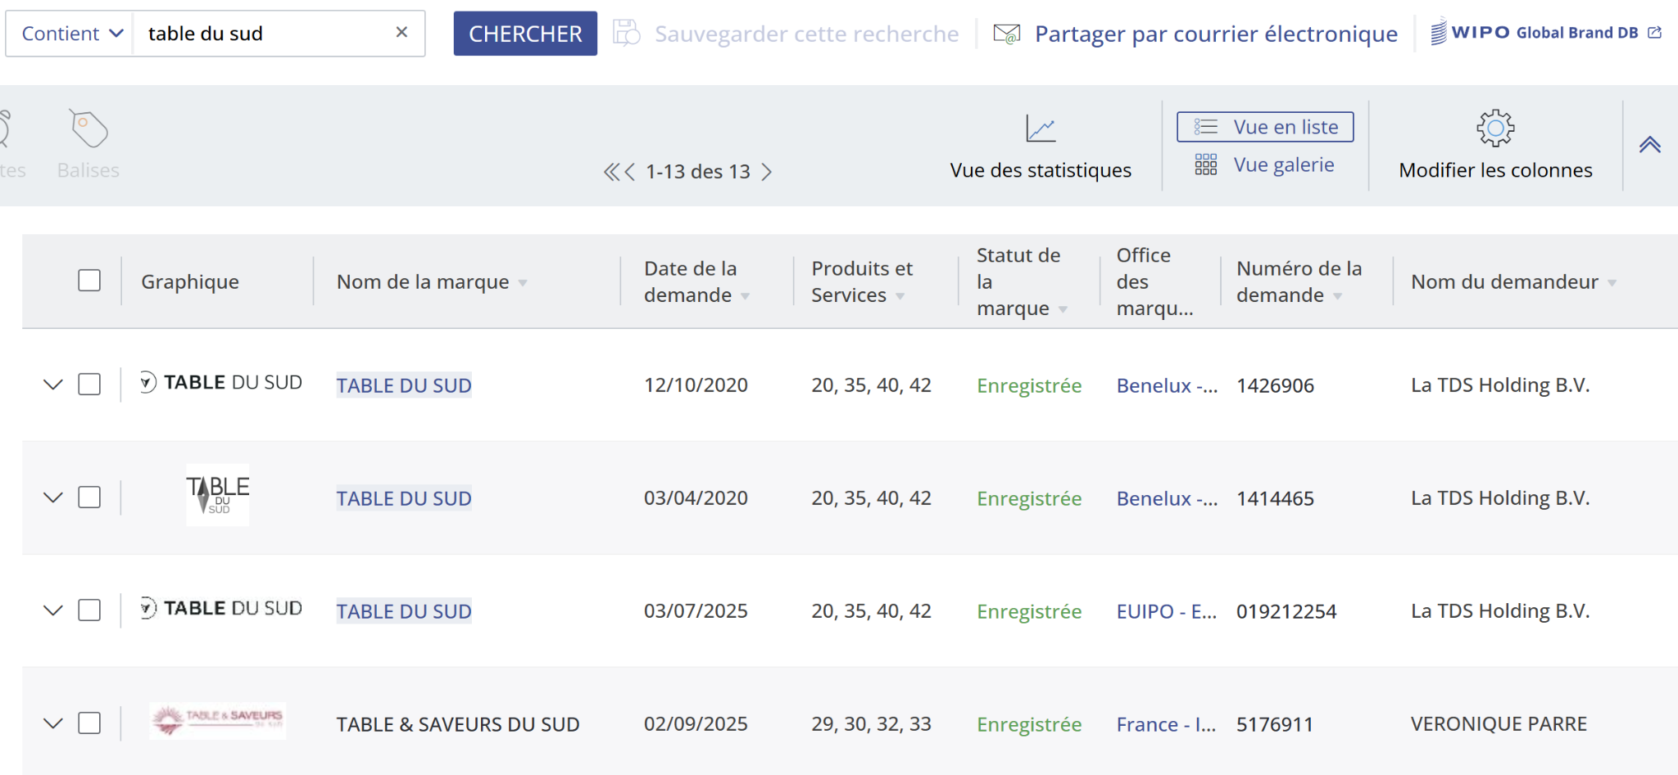Expand the EUIPO 019212254 row details
Image resolution: width=1678 pixels, height=775 pixels.
click(53, 611)
